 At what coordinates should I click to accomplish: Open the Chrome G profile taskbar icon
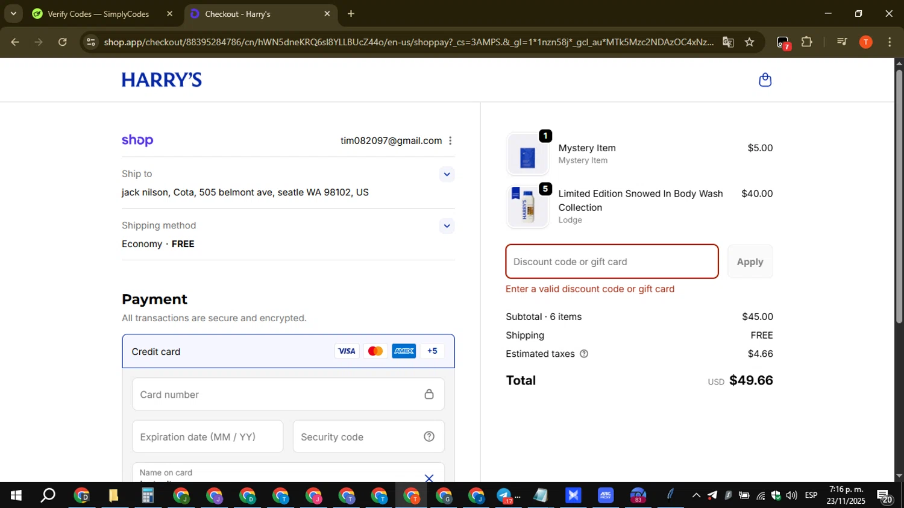pyautogui.click(x=444, y=496)
